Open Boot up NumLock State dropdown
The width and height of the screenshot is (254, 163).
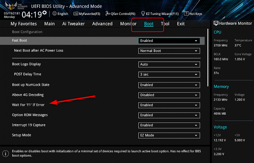point(169,85)
